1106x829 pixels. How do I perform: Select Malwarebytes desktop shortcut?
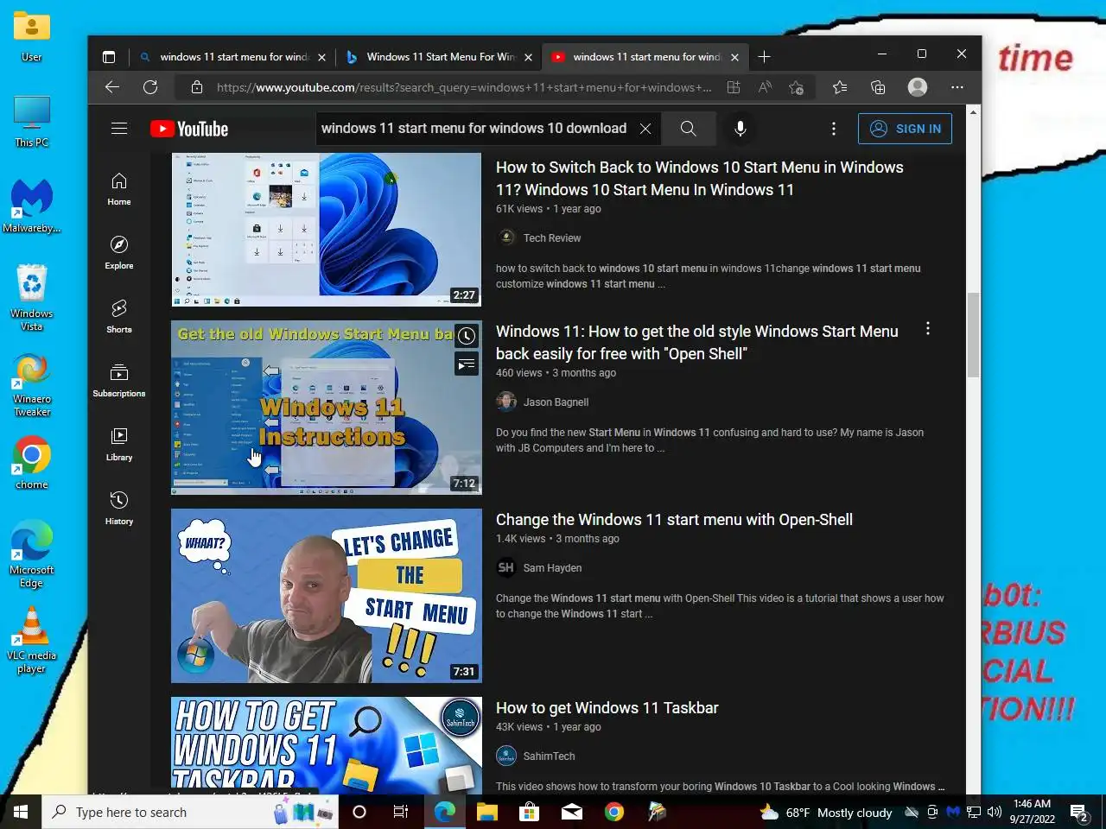(x=31, y=206)
